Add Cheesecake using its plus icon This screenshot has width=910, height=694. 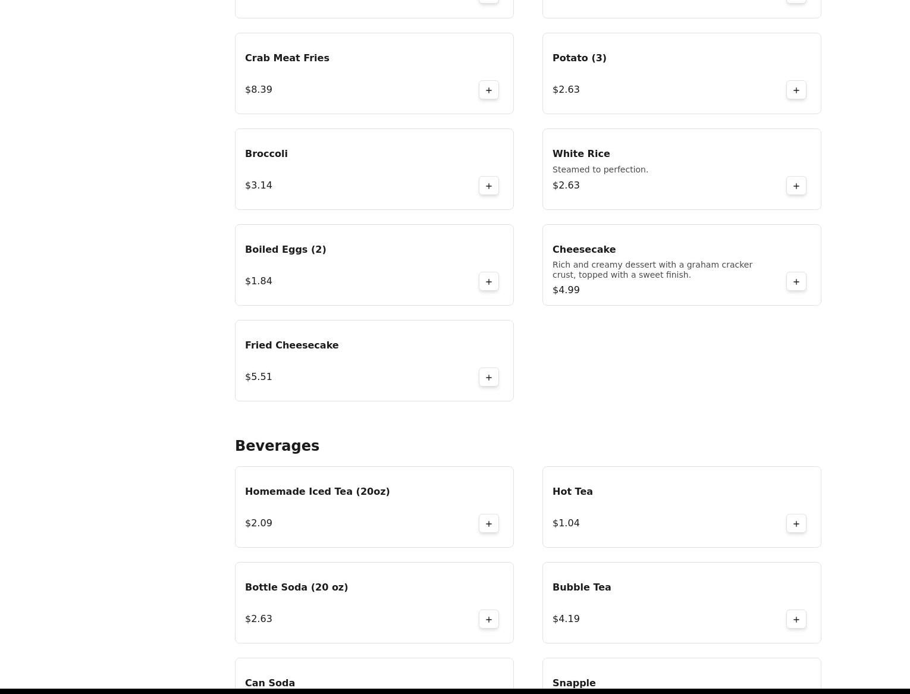click(796, 282)
